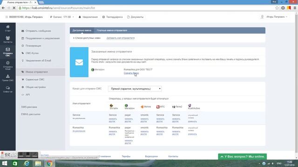Open the Видеоуроки footer link
The height and width of the screenshot is (167, 298).
(x=151, y=156)
